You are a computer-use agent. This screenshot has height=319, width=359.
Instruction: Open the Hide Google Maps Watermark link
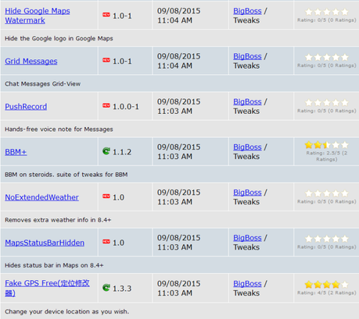tap(38, 16)
